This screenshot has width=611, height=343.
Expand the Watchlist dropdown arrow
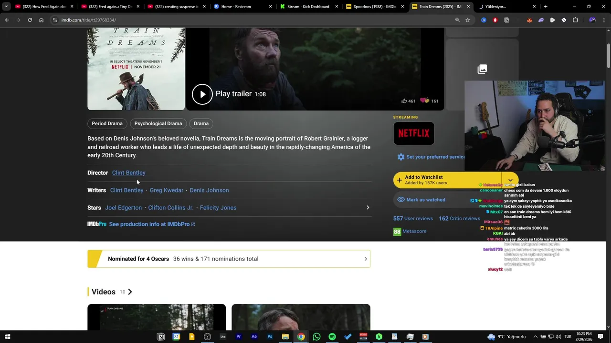point(510,180)
